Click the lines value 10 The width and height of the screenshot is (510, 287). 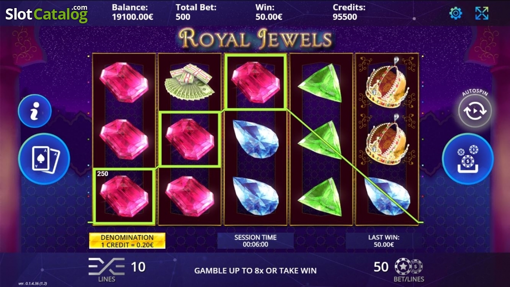click(x=138, y=267)
